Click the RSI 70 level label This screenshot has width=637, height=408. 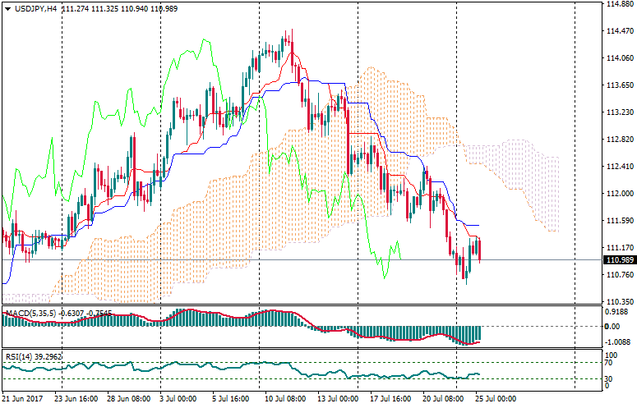tap(610, 361)
